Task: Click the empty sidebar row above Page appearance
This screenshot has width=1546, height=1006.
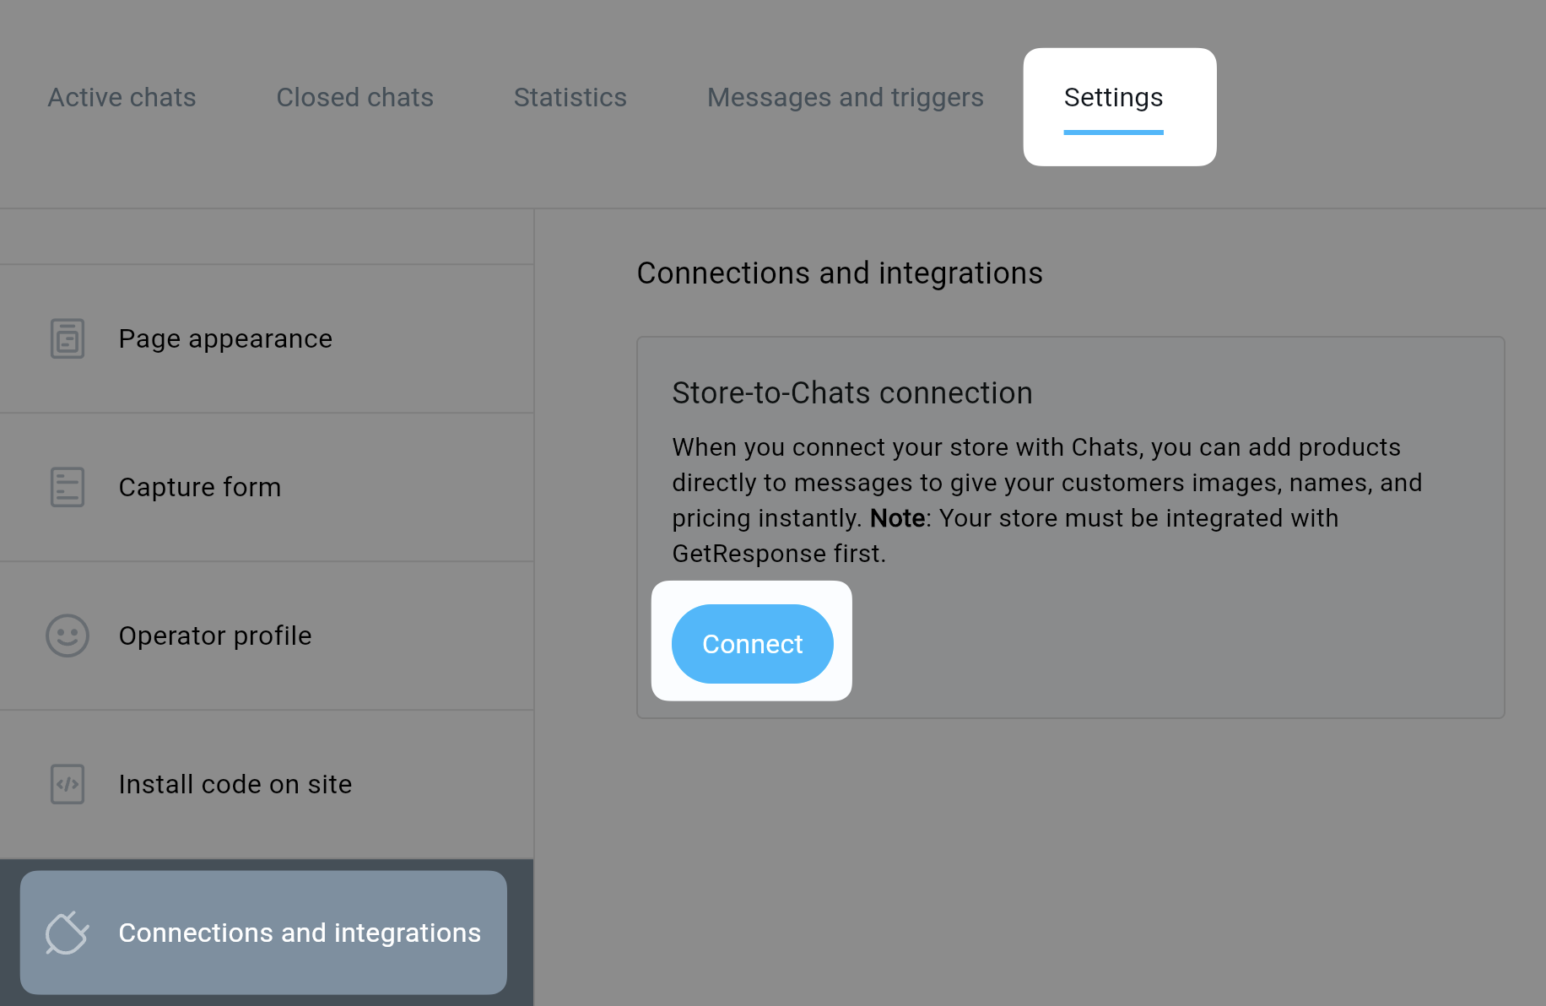Action: pyautogui.click(x=267, y=237)
